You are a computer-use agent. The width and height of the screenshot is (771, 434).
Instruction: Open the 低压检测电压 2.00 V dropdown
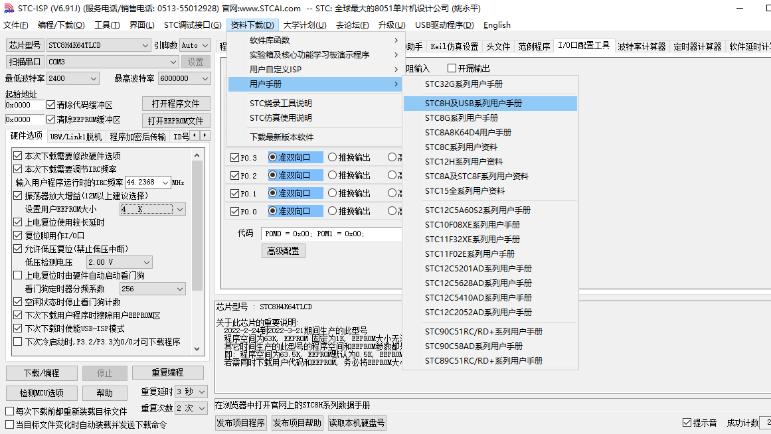coord(119,263)
